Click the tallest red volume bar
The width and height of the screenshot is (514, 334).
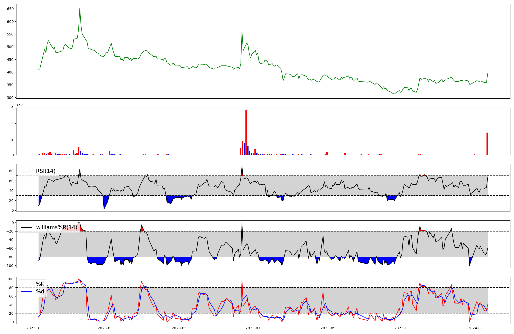tap(246, 132)
